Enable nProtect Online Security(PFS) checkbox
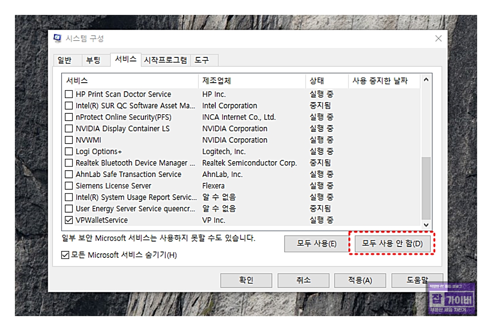The height and width of the screenshot is (331, 492). (x=69, y=117)
